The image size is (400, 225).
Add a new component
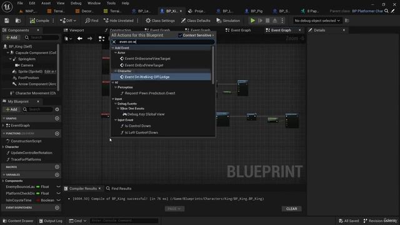click(11, 37)
